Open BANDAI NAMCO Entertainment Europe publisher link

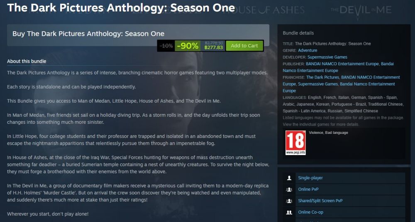tap(343, 64)
